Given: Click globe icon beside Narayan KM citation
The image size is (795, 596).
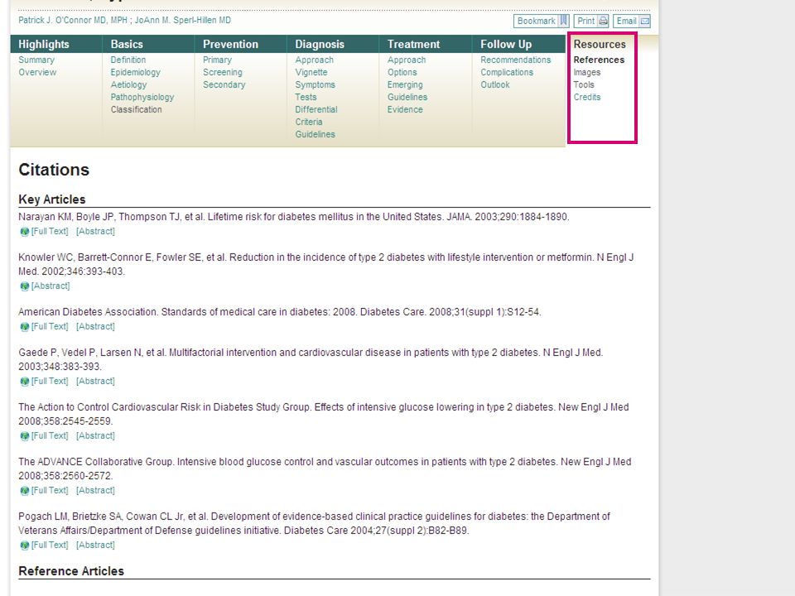Looking at the screenshot, I should [24, 232].
